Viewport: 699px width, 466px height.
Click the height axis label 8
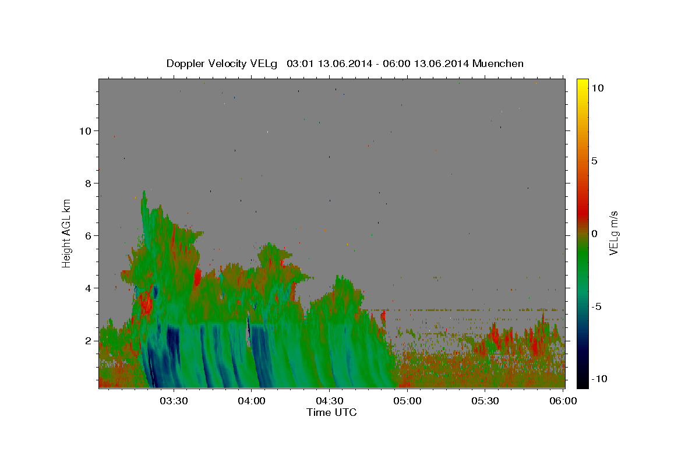coord(89,183)
